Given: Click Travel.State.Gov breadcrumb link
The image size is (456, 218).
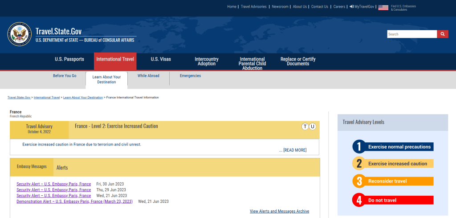Looking at the screenshot, I should pyautogui.click(x=19, y=98).
